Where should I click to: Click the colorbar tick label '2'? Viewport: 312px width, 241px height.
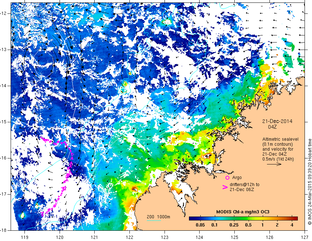277,225
